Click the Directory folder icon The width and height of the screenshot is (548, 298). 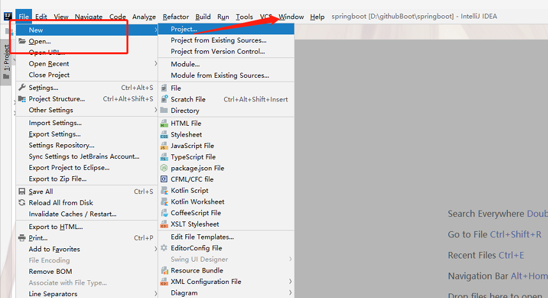[x=164, y=110]
